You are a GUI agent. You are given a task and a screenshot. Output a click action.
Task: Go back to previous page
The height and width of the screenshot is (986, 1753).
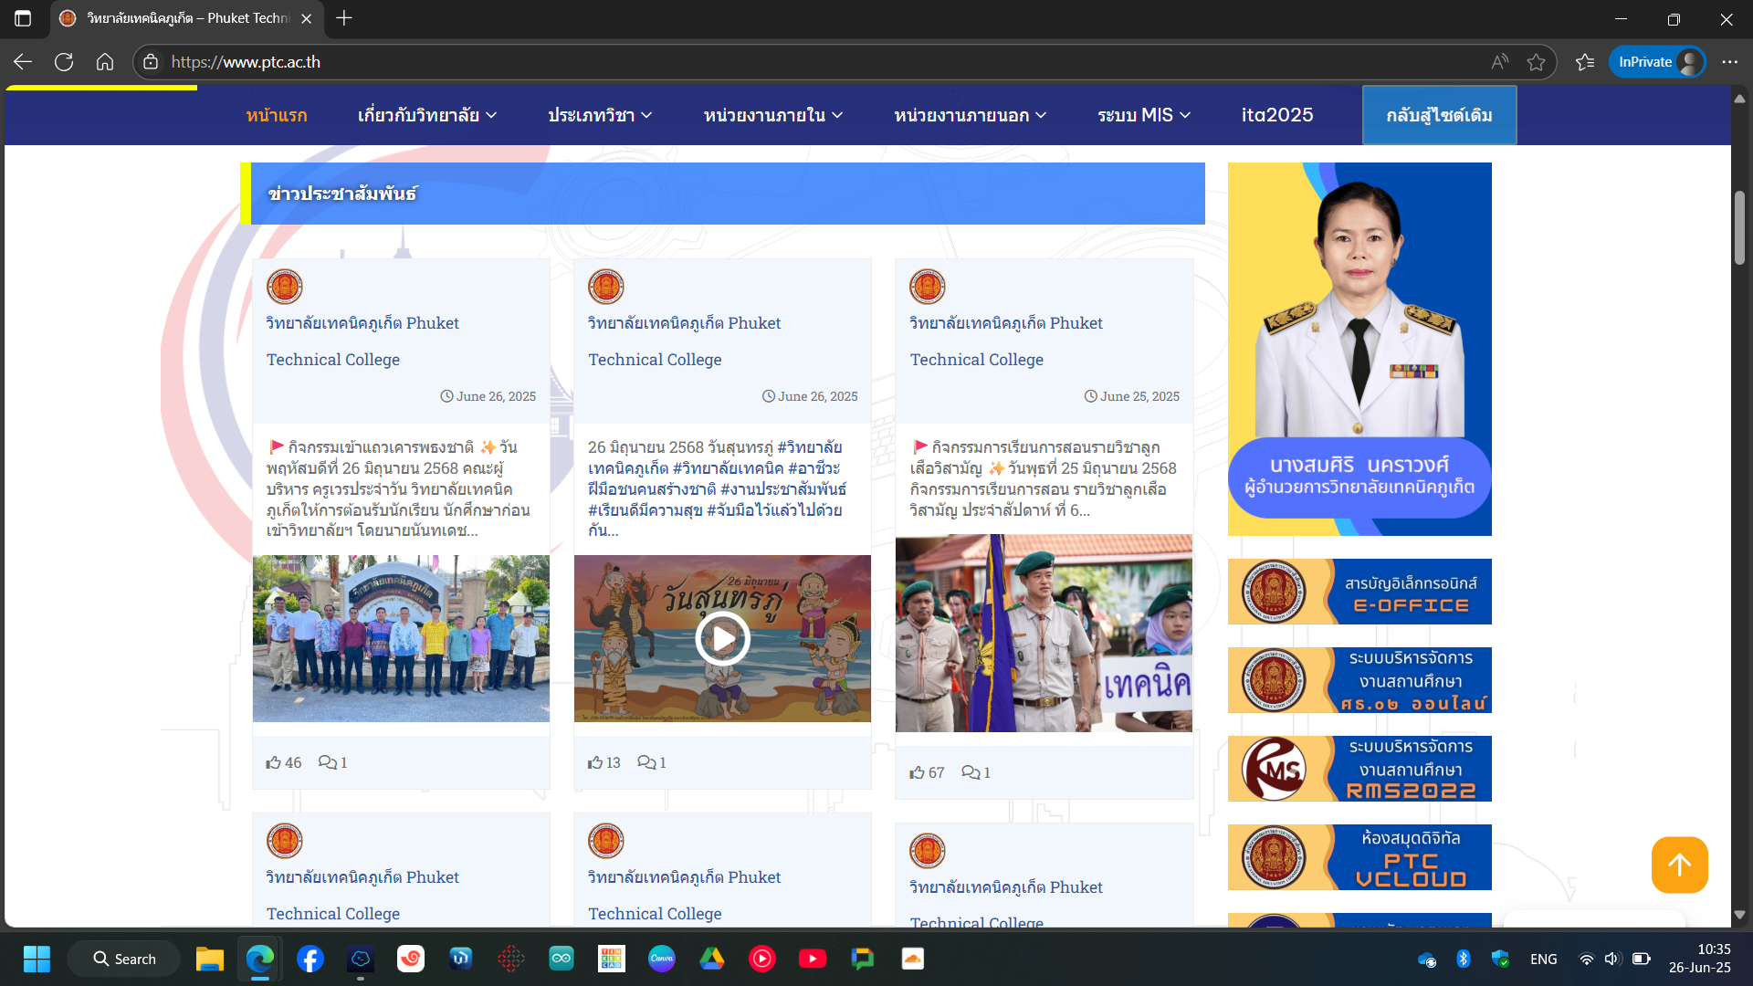[23, 62]
